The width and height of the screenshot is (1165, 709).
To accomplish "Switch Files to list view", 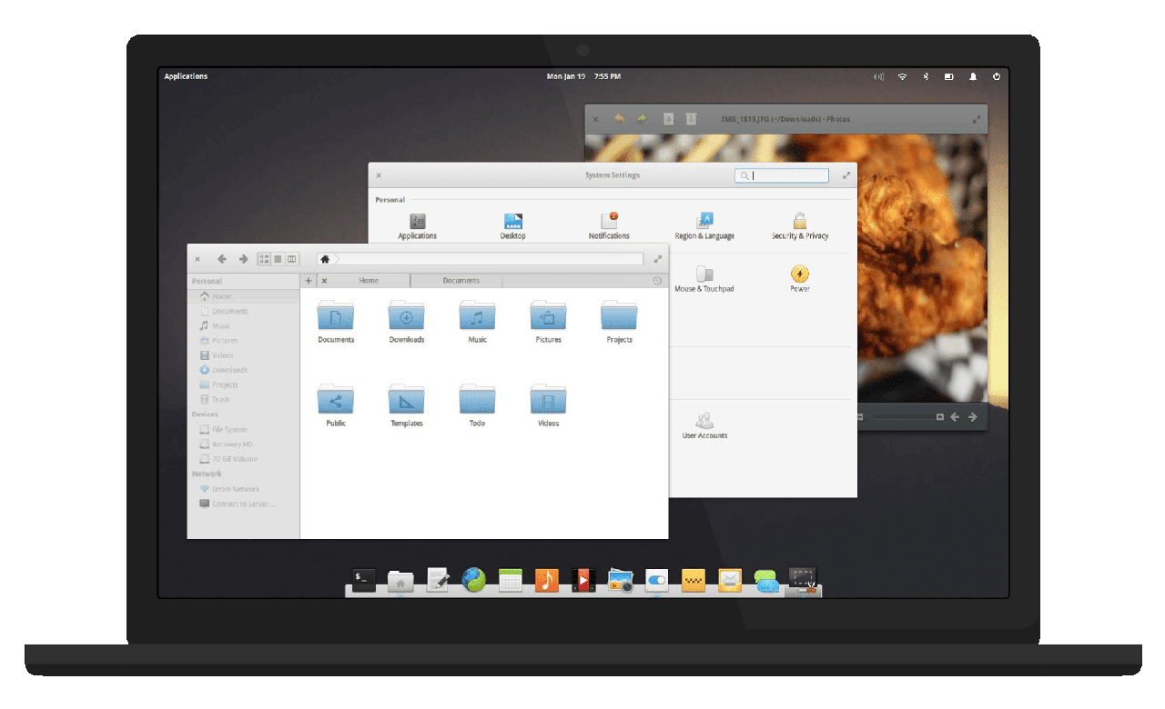I will [x=278, y=259].
